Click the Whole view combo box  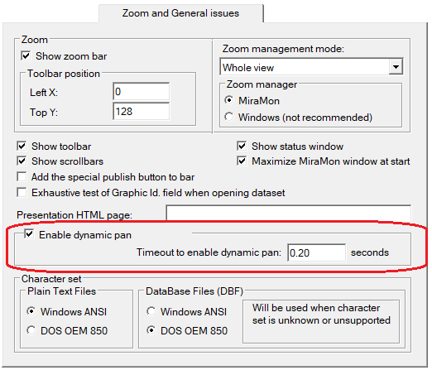click(311, 67)
